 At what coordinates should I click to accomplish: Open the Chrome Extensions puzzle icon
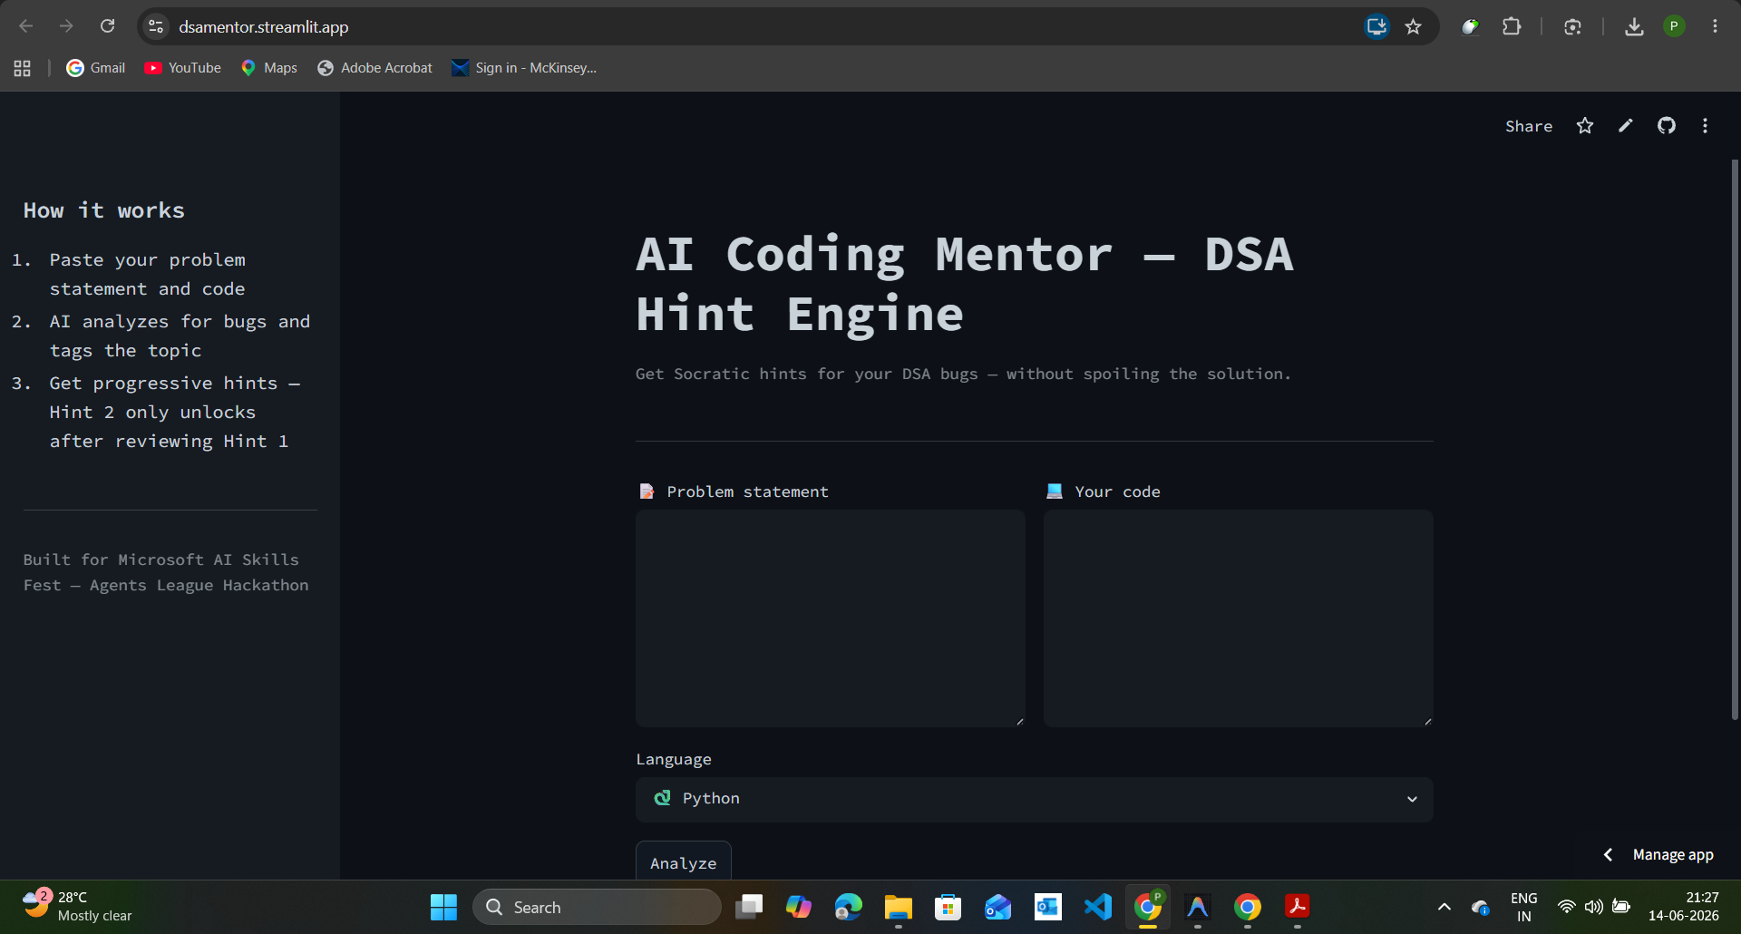click(x=1512, y=26)
